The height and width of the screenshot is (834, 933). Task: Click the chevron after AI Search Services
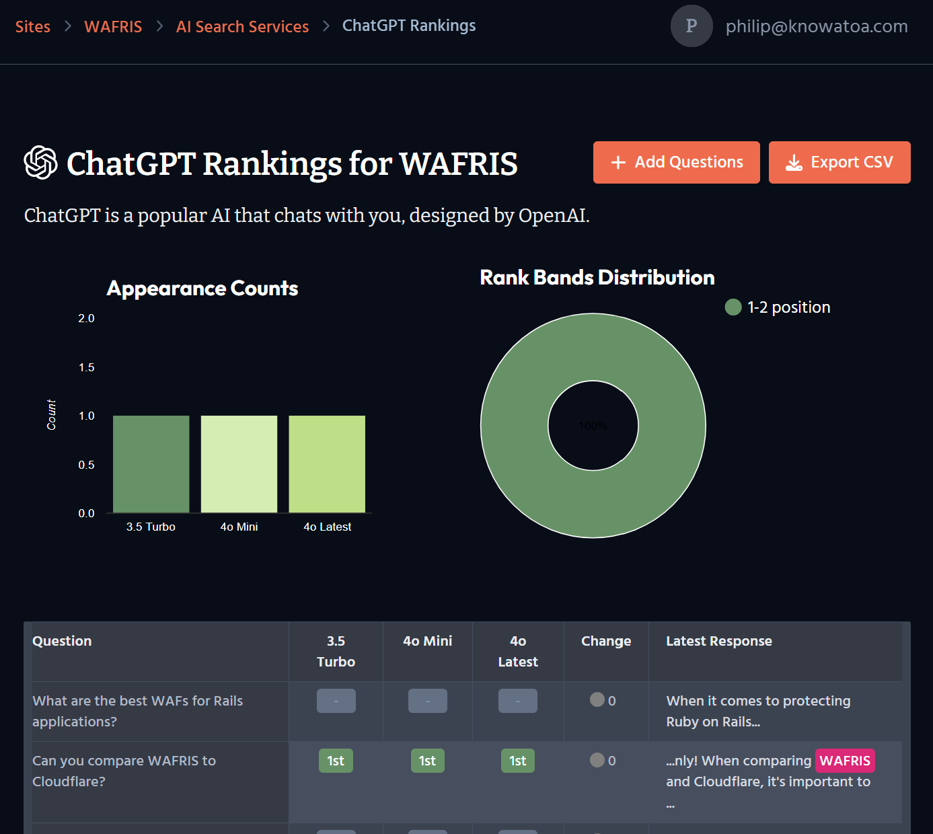[x=326, y=26]
